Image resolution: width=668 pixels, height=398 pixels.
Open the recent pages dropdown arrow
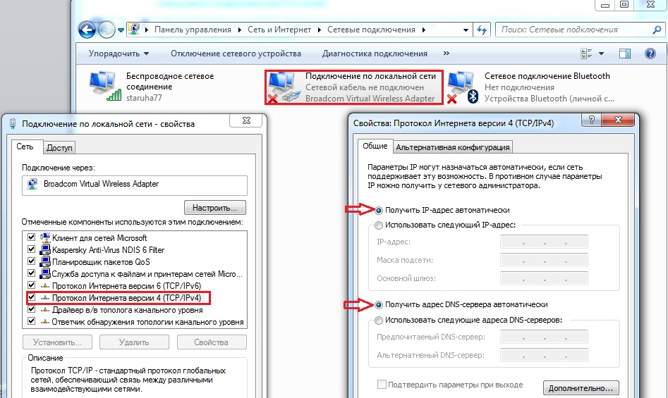click(x=121, y=30)
